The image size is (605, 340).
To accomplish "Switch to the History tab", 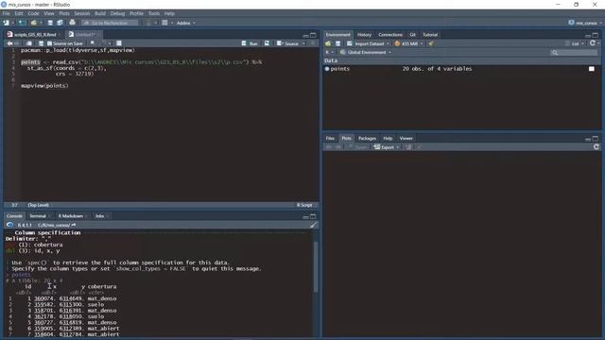I will click(x=364, y=35).
